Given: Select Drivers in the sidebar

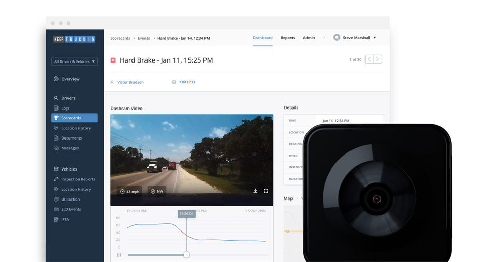Looking at the screenshot, I should tap(68, 98).
